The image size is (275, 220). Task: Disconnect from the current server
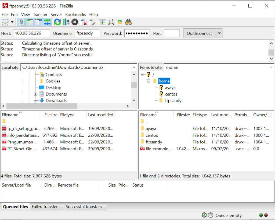point(84,22)
